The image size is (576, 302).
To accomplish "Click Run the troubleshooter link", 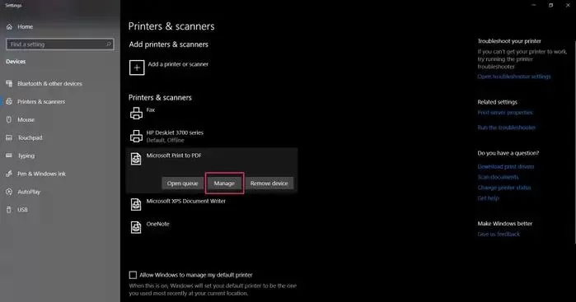I will 506,128.
